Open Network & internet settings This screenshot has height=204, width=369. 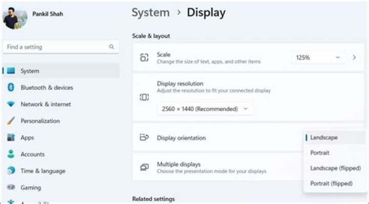click(46, 104)
